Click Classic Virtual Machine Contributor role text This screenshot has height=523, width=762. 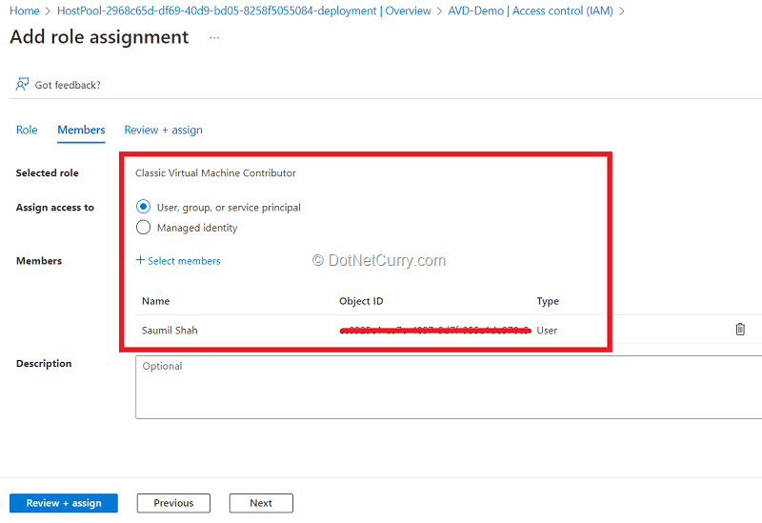click(215, 173)
